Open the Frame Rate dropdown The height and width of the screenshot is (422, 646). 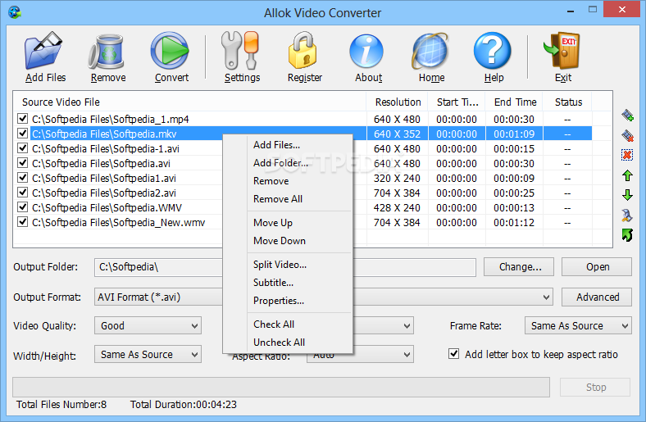[578, 325]
